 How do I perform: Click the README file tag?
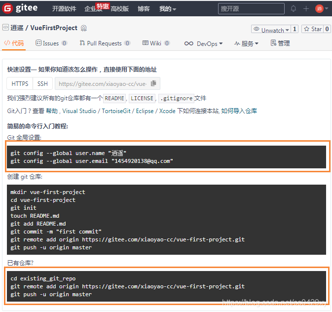click(x=114, y=98)
